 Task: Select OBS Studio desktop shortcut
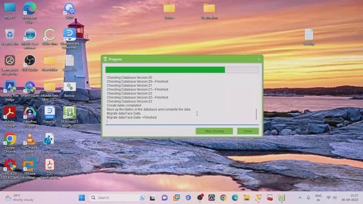(x=29, y=63)
